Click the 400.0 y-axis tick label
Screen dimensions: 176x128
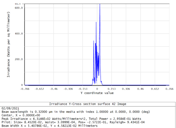[x=19, y=33]
